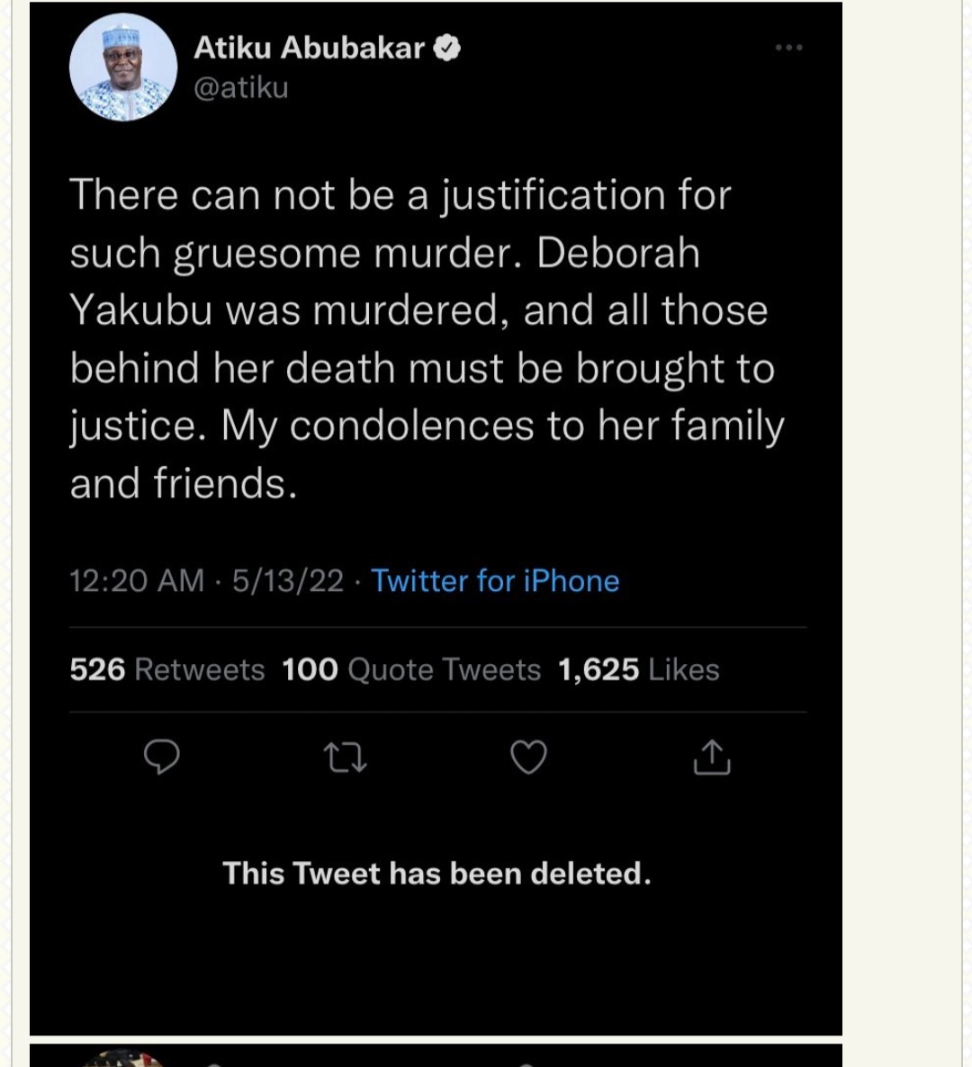
Task: Open Atiku Abubakar's profile picture
Action: (x=123, y=67)
